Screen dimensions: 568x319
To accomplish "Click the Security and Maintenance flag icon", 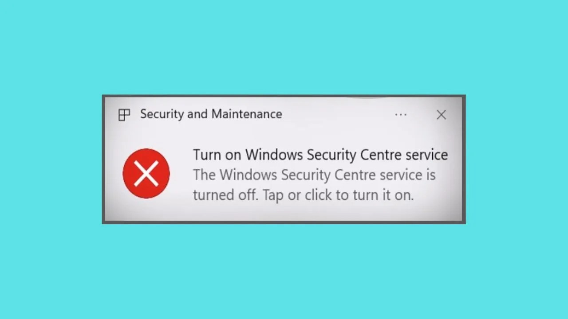I will (x=124, y=115).
